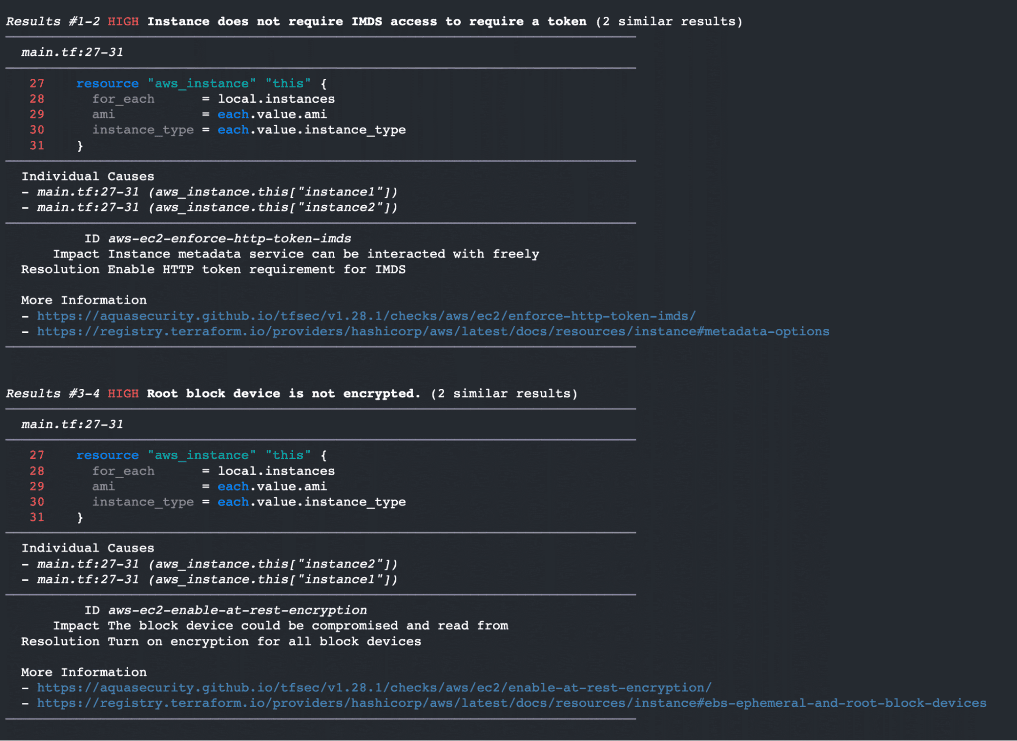The image size is (1017, 741).
Task: Click 'instance_type' line in second code block
Action: pyautogui.click(x=249, y=502)
